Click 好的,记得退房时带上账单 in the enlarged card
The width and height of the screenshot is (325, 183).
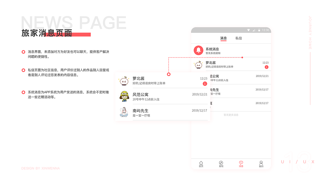click(149, 83)
